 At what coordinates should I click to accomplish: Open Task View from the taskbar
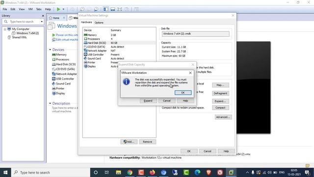click(107, 173)
